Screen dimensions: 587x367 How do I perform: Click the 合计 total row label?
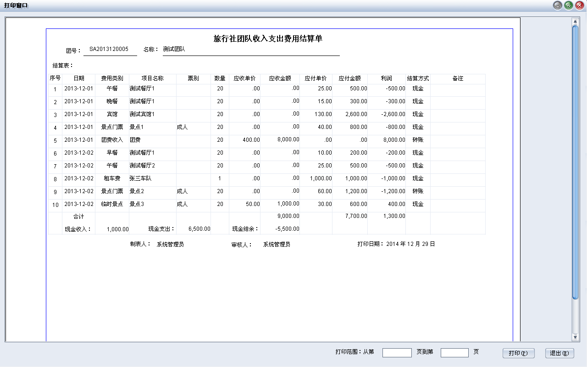pyautogui.click(x=79, y=216)
